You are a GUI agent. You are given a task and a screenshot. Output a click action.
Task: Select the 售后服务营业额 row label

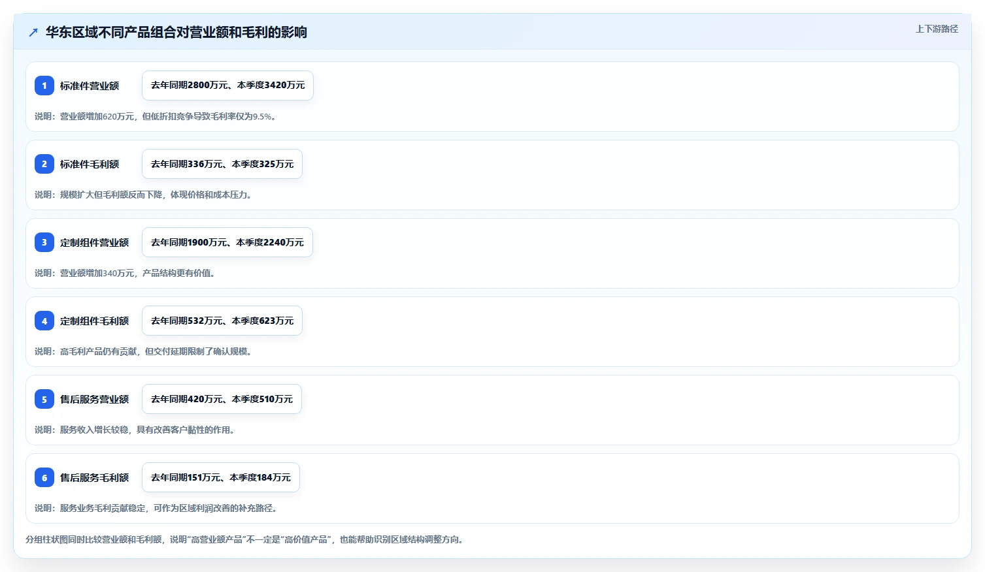(x=95, y=399)
